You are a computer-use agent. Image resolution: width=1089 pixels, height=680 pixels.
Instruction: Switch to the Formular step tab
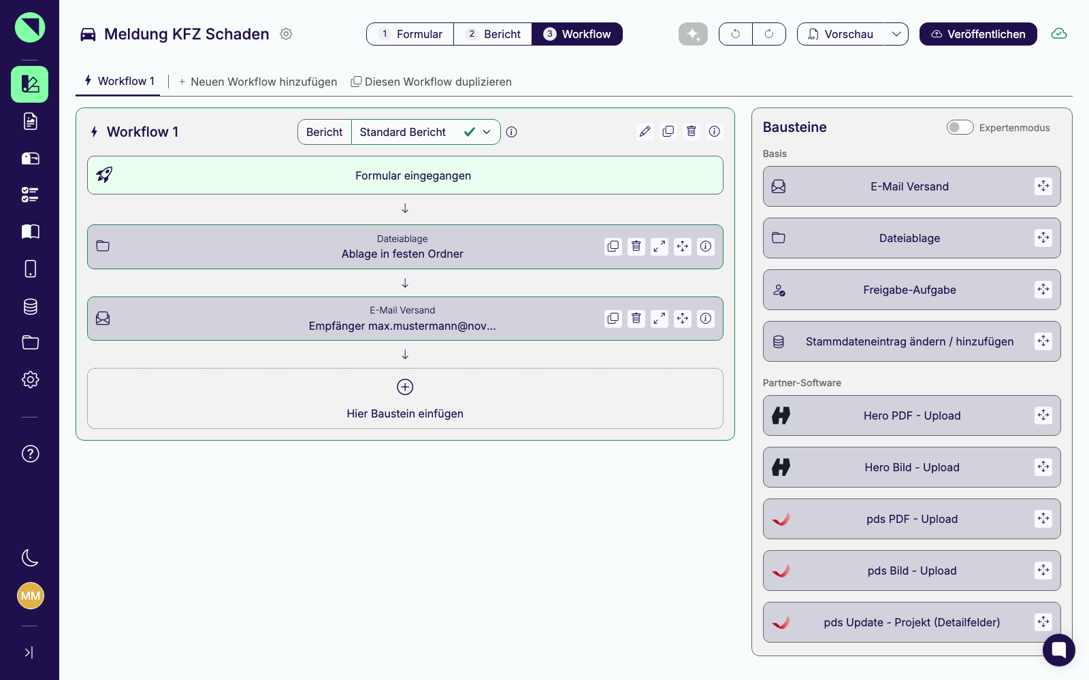(410, 34)
